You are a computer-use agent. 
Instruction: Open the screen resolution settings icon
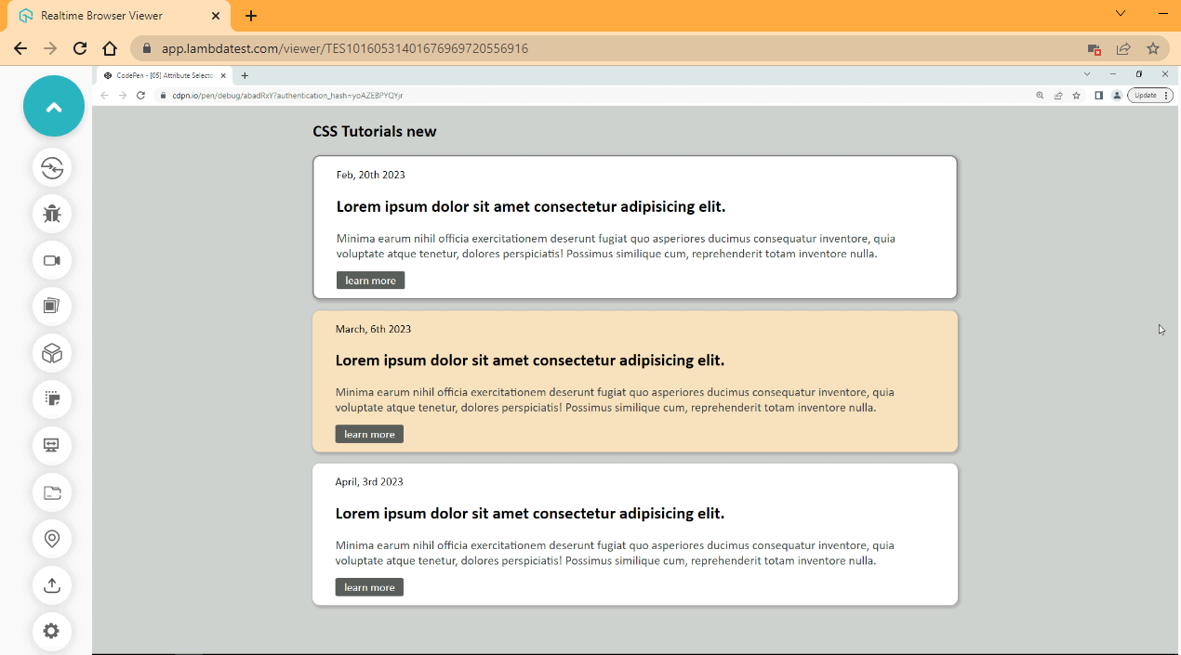click(x=51, y=446)
